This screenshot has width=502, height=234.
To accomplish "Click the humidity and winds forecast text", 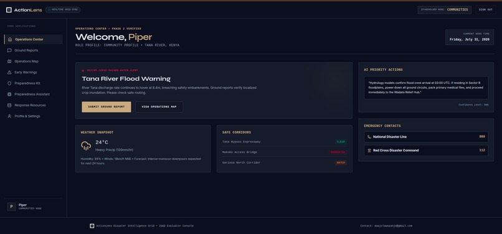I will click(x=141, y=161).
